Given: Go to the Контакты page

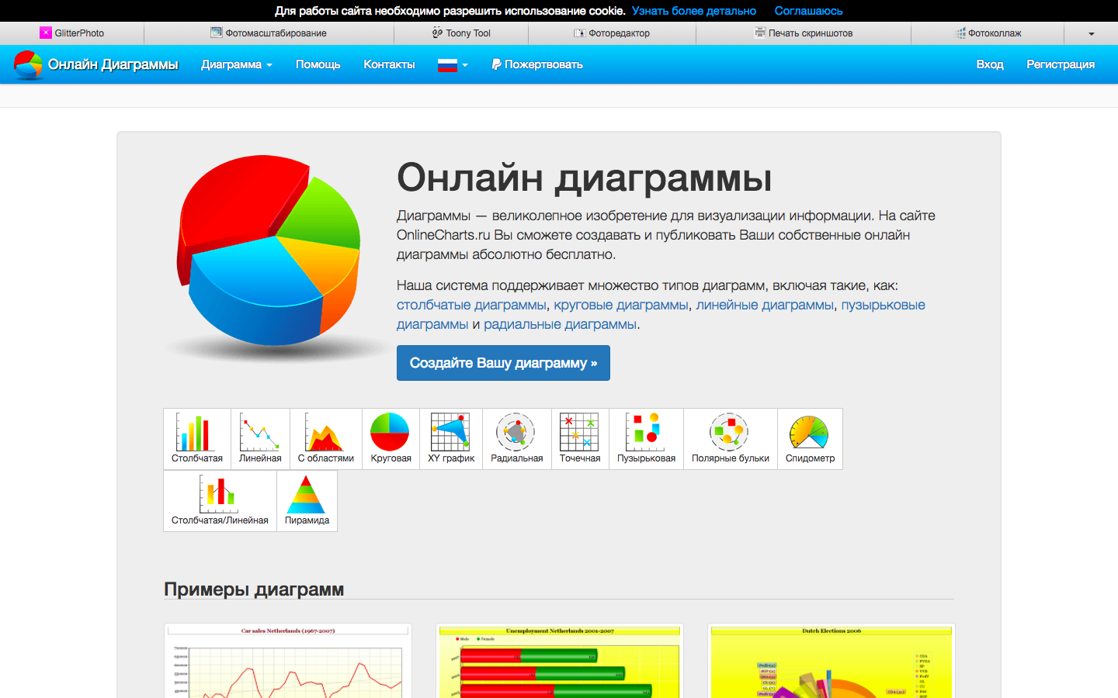Looking at the screenshot, I should click(x=389, y=64).
